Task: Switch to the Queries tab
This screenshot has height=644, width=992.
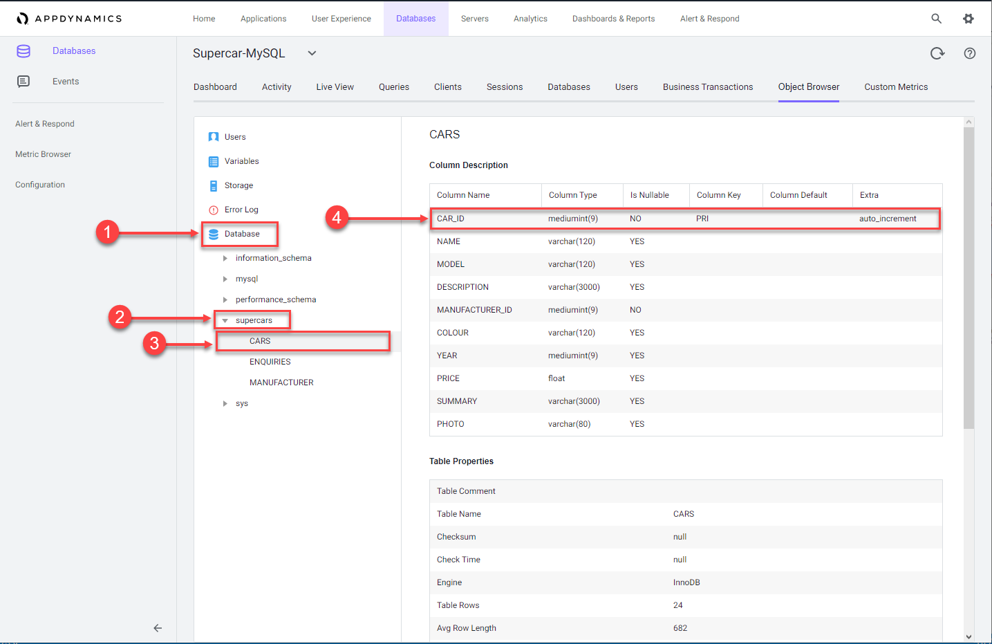Action: coord(394,86)
